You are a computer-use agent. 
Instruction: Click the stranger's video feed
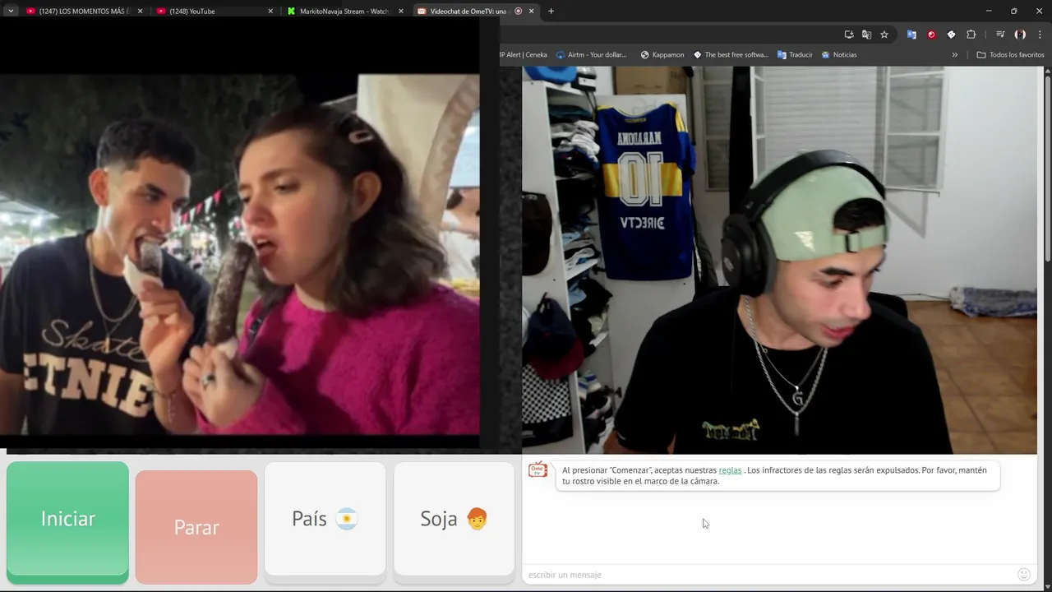[x=240, y=254]
